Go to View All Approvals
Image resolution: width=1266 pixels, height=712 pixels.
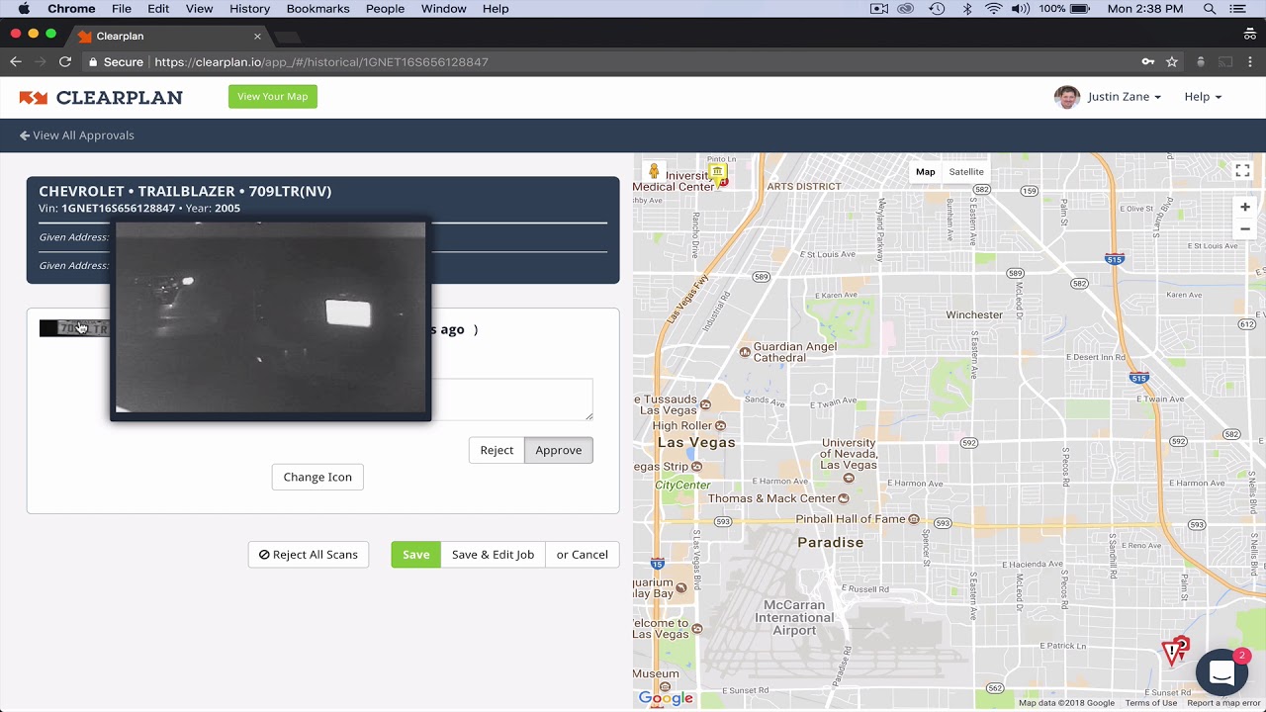[x=77, y=135]
